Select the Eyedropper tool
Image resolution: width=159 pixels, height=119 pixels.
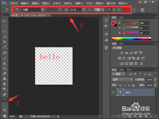4,47
